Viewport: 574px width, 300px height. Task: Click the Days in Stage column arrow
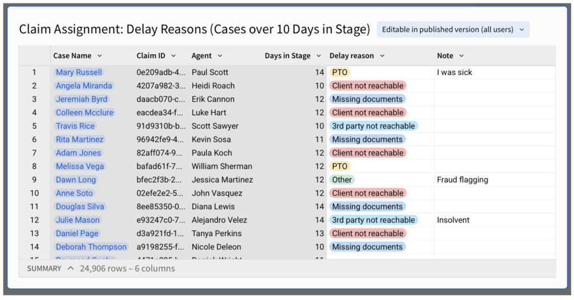click(318, 56)
